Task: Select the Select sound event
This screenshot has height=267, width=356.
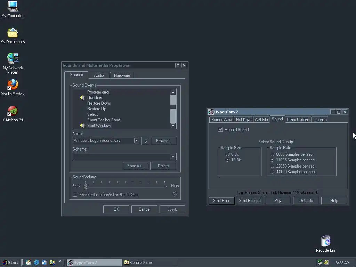Action: tap(92, 114)
